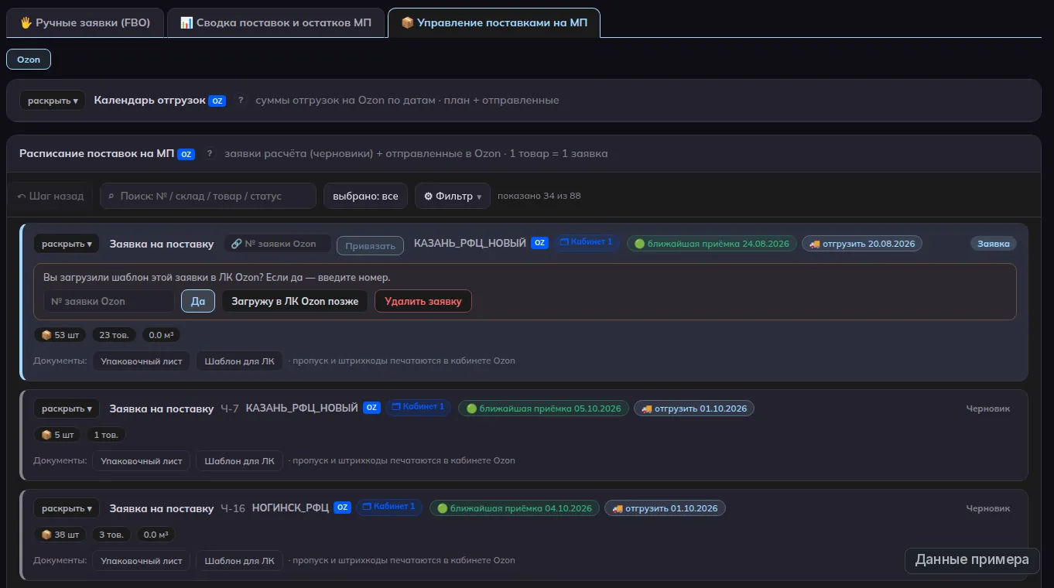Open the выбрано: все selector

365,197
